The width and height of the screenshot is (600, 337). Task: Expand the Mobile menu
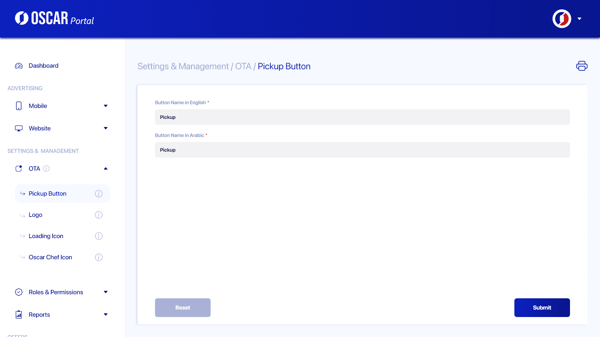[x=106, y=106]
